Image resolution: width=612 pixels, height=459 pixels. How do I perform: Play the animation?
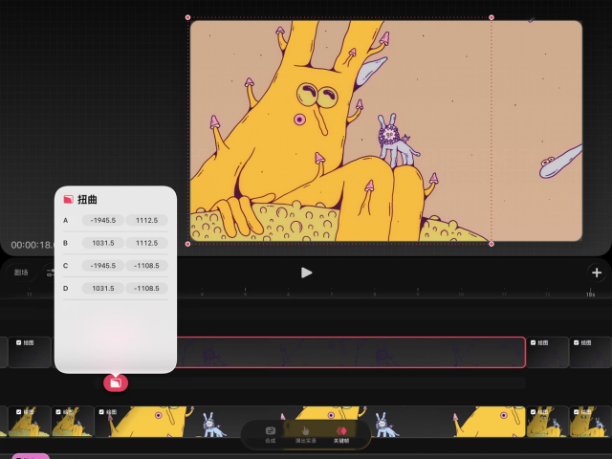pyautogui.click(x=306, y=273)
